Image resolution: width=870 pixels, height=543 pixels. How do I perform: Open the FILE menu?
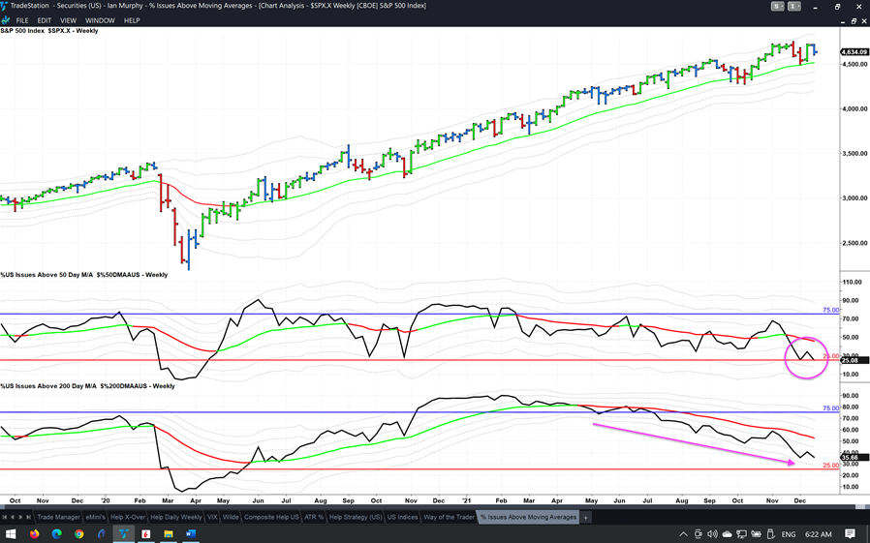tap(22, 20)
